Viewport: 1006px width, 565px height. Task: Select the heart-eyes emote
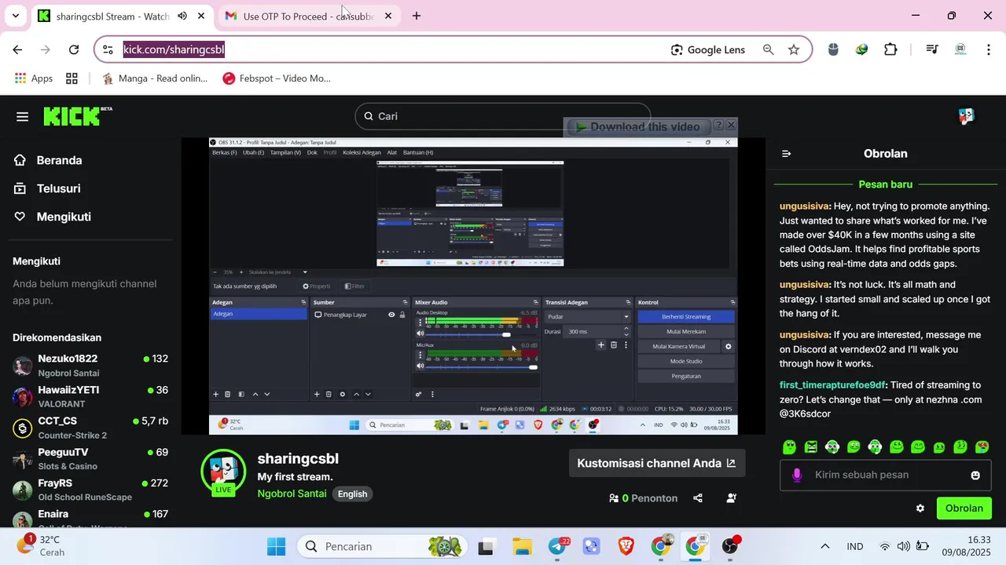click(x=982, y=447)
